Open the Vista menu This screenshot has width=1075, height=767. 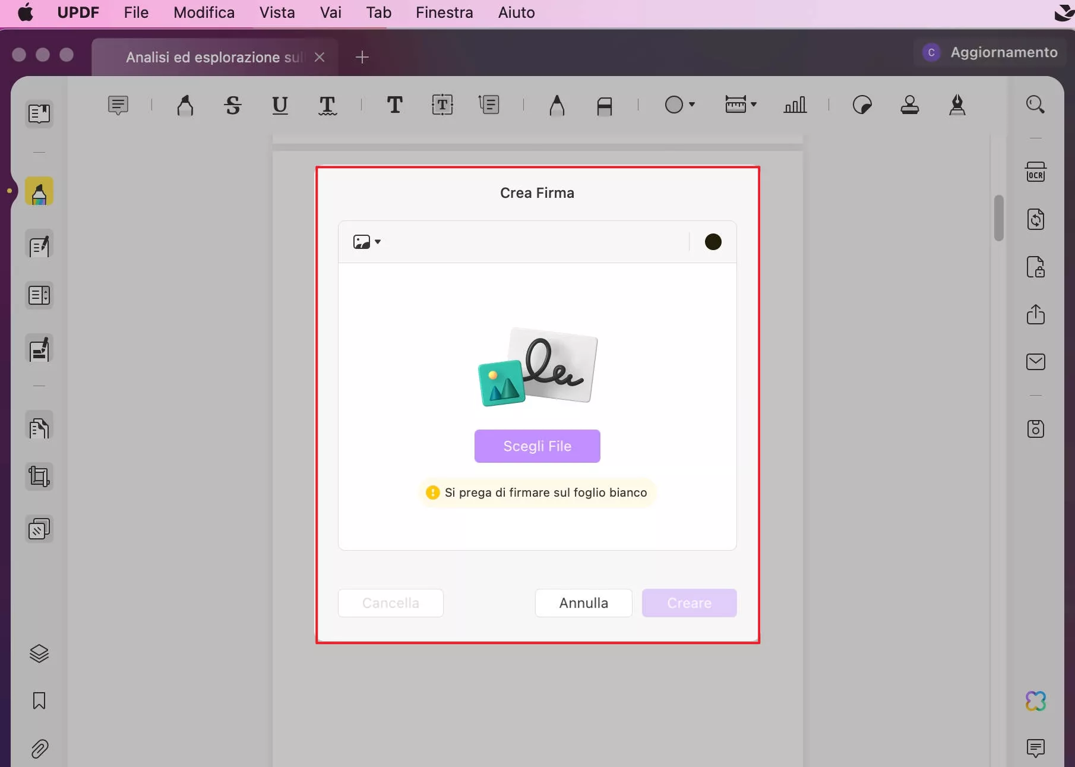(277, 12)
